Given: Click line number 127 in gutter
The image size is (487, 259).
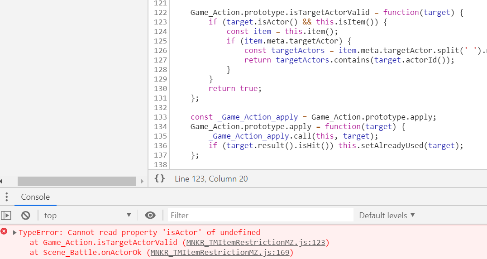Looking at the screenshot, I should [x=160, y=60].
